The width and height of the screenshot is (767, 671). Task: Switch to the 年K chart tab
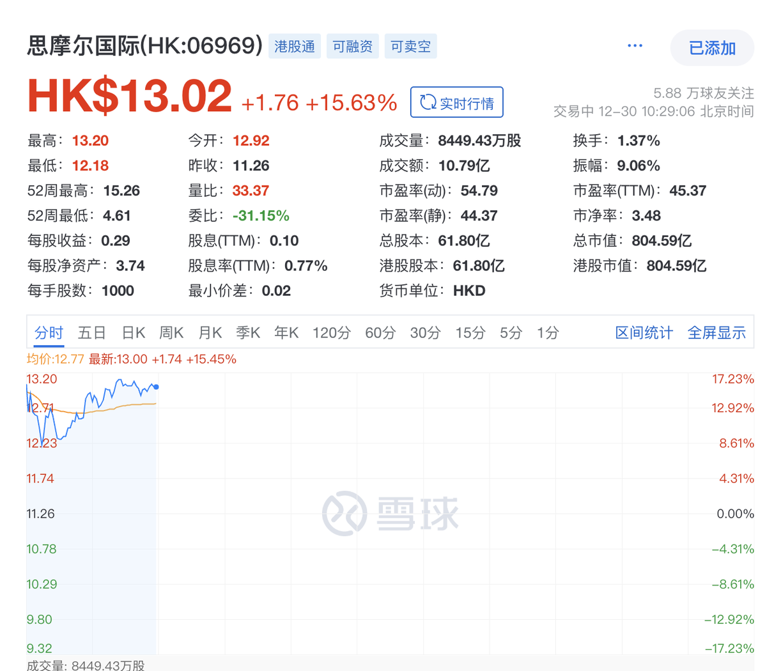coord(286,333)
